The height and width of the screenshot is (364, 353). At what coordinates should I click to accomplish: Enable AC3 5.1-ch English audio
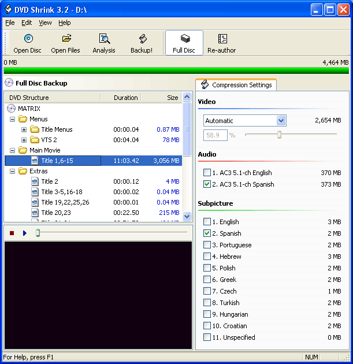tap(207, 173)
